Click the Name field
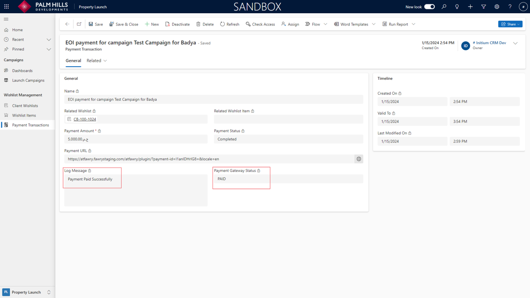The image size is (530, 298). point(214,100)
